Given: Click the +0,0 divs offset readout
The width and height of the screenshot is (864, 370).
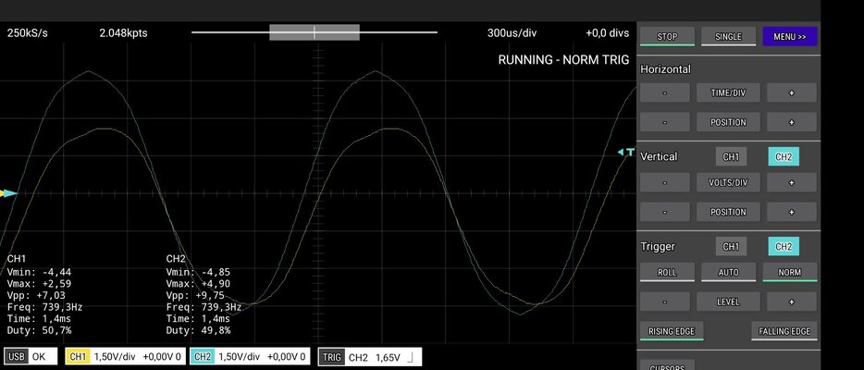Looking at the screenshot, I should [607, 33].
